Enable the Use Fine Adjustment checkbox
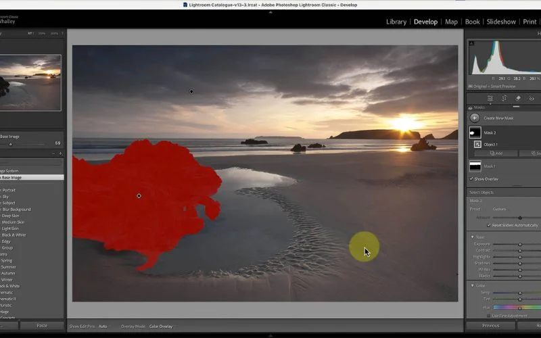Screen dimensions: 541x338 click(x=488, y=316)
